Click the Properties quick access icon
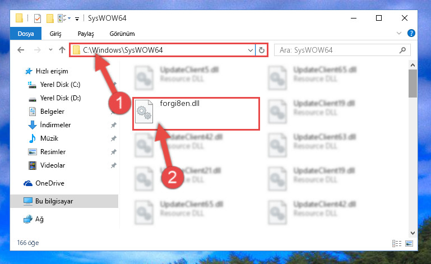 click(x=38, y=18)
